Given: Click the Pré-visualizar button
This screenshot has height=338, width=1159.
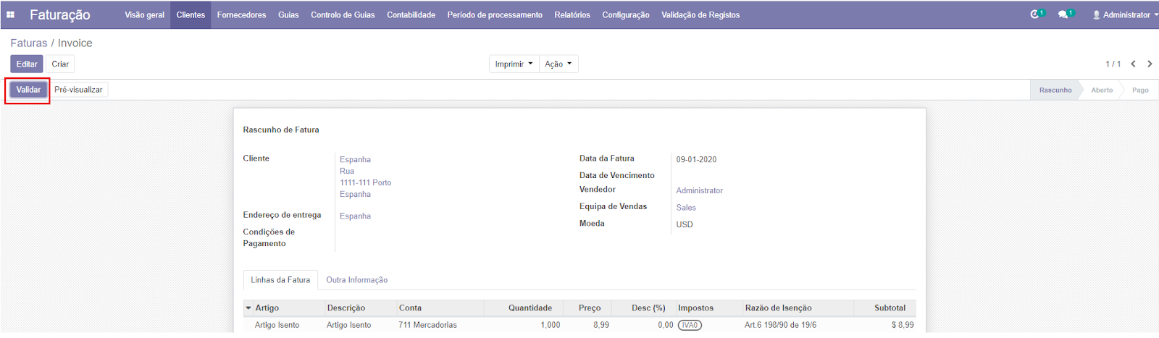Looking at the screenshot, I should click(x=78, y=90).
